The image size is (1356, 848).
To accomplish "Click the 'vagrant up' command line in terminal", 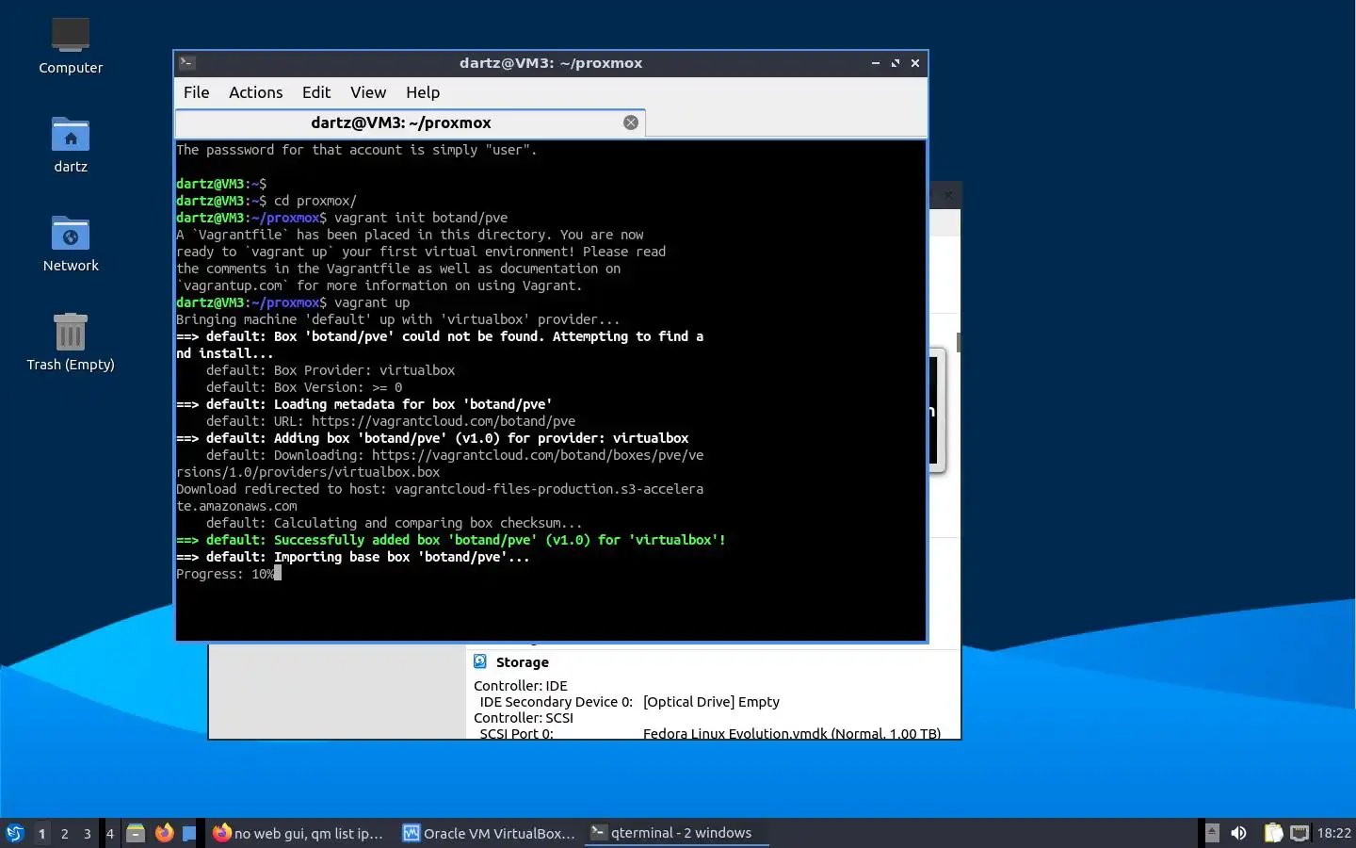I will click(x=293, y=302).
